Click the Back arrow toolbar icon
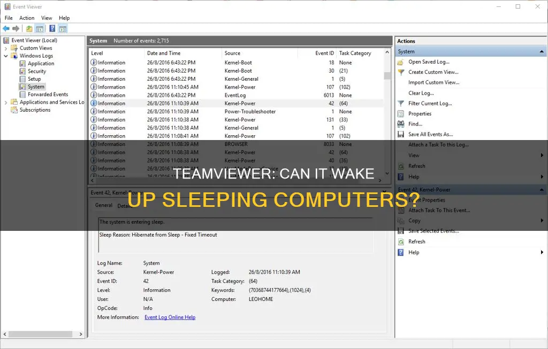548x349 pixels. coord(6,29)
